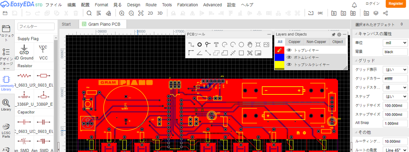Open the スナップ はい dropdown
Screen dimensions: 409x152
pos(395,96)
